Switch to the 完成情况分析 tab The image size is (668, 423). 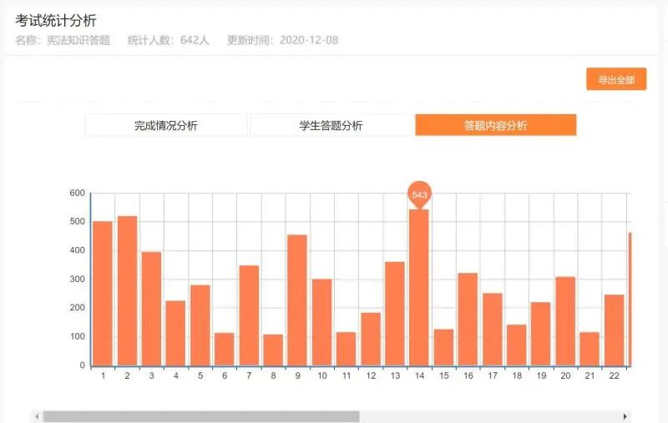[x=166, y=125]
